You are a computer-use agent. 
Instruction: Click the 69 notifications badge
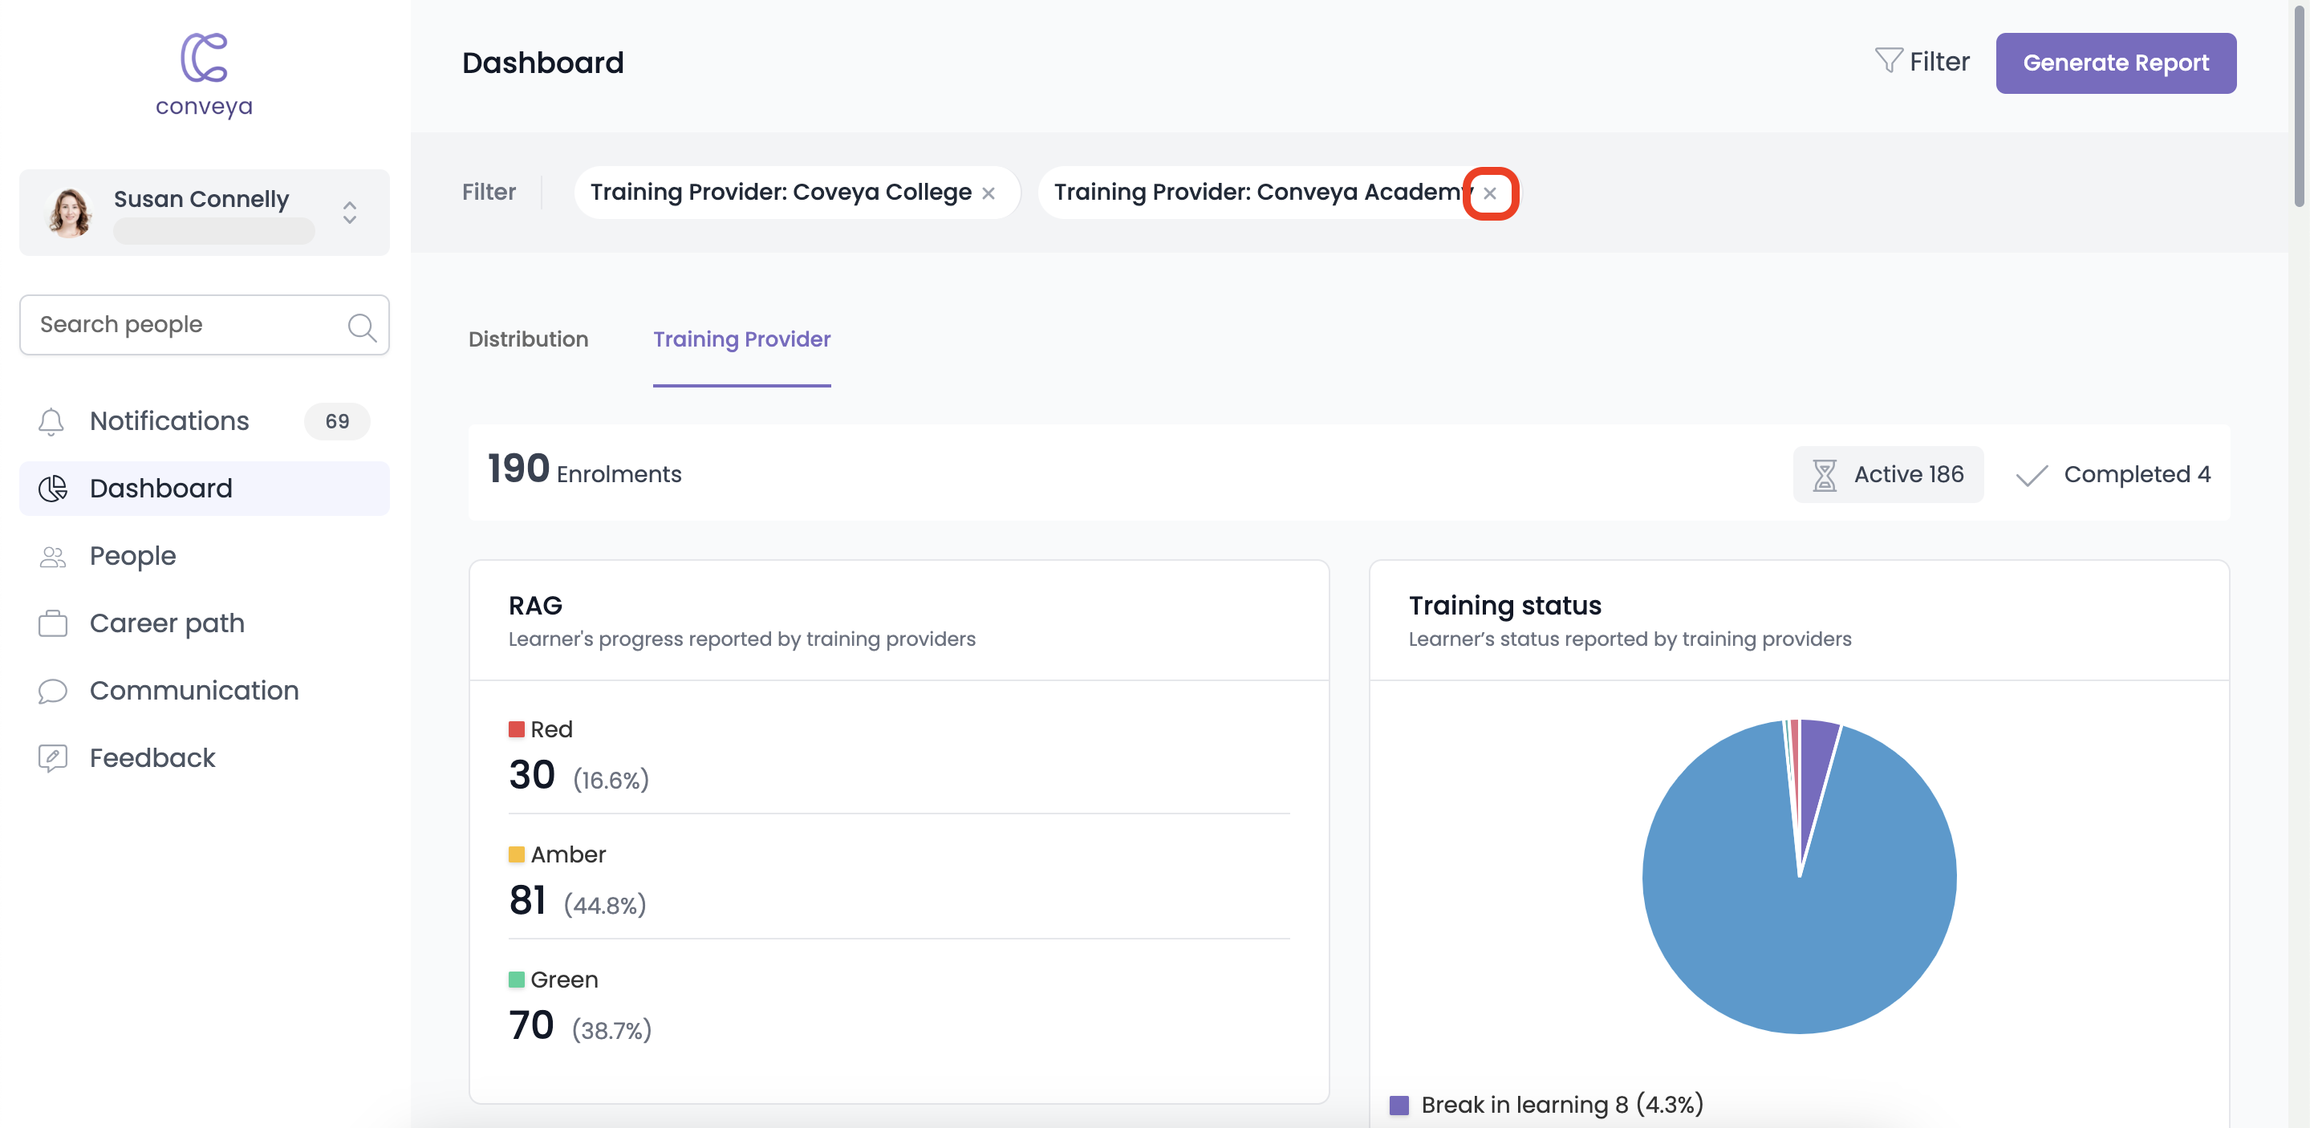[337, 421]
